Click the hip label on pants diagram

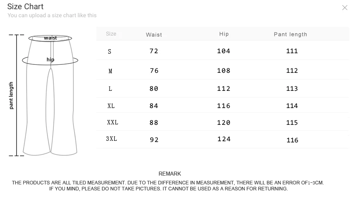50,60
